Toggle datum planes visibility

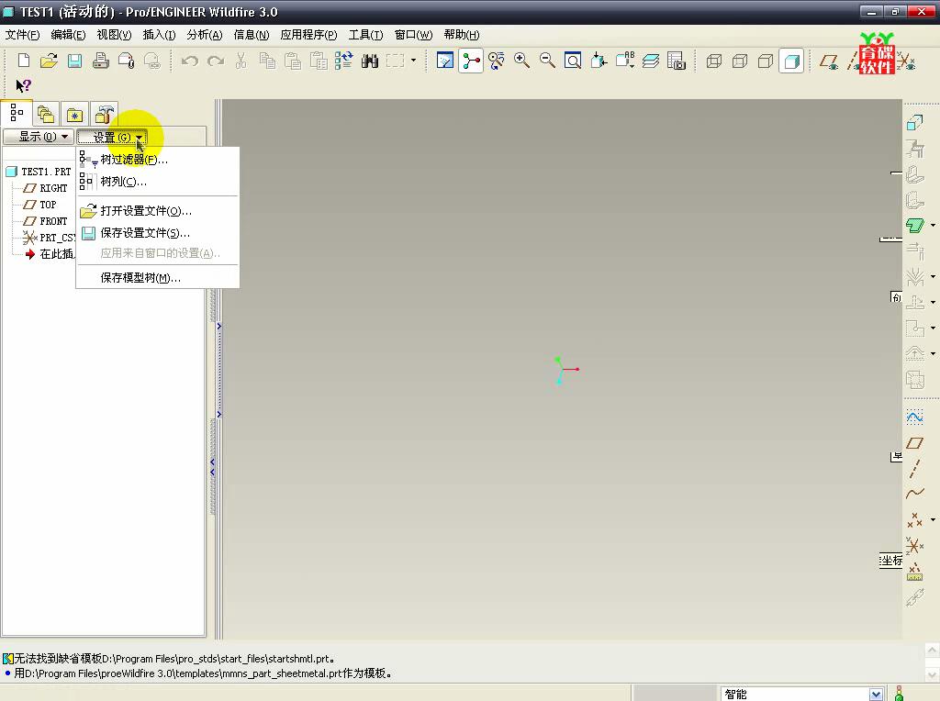pyautogui.click(x=829, y=61)
